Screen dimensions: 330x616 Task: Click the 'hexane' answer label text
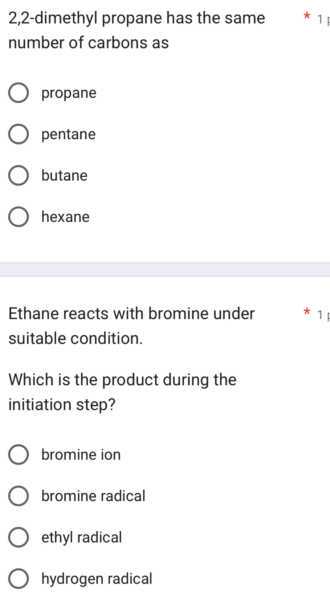tap(65, 217)
